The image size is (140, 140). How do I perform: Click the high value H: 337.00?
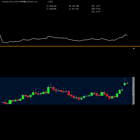tap(74, 6)
